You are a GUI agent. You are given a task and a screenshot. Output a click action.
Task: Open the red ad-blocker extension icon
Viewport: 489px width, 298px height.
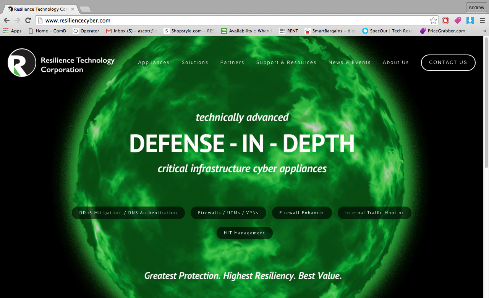(445, 21)
